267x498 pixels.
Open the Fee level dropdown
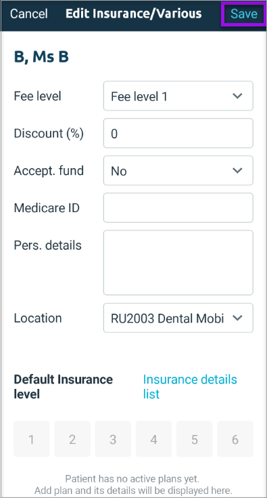pyautogui.click(x=178, y=96)
